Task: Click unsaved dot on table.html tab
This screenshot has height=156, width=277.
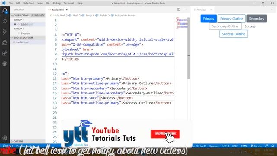Action: tap(67, 10)
